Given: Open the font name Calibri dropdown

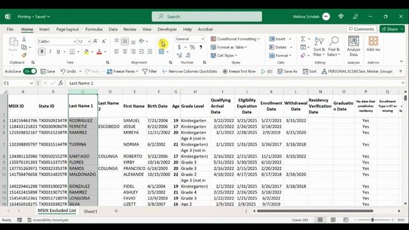Looking at the screenshot, I should pyautogui.click(x=75, y=42).
